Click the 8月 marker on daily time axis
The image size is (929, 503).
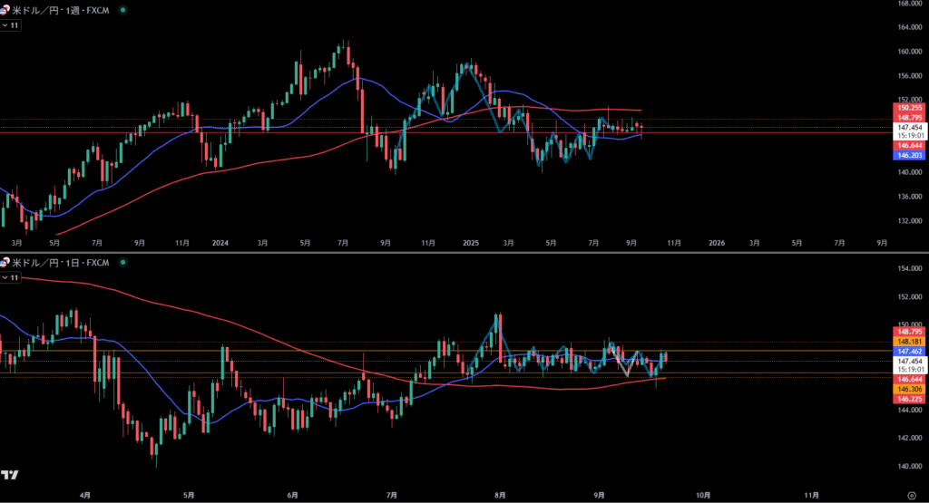coord(496,496)
